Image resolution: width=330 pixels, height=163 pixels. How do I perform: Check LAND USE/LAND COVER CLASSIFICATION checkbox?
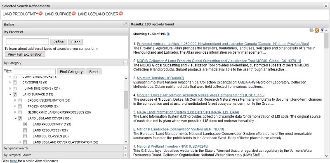(x=25, y=142)
